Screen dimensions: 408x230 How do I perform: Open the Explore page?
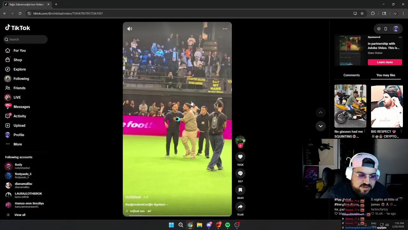[x=19, y=69]
